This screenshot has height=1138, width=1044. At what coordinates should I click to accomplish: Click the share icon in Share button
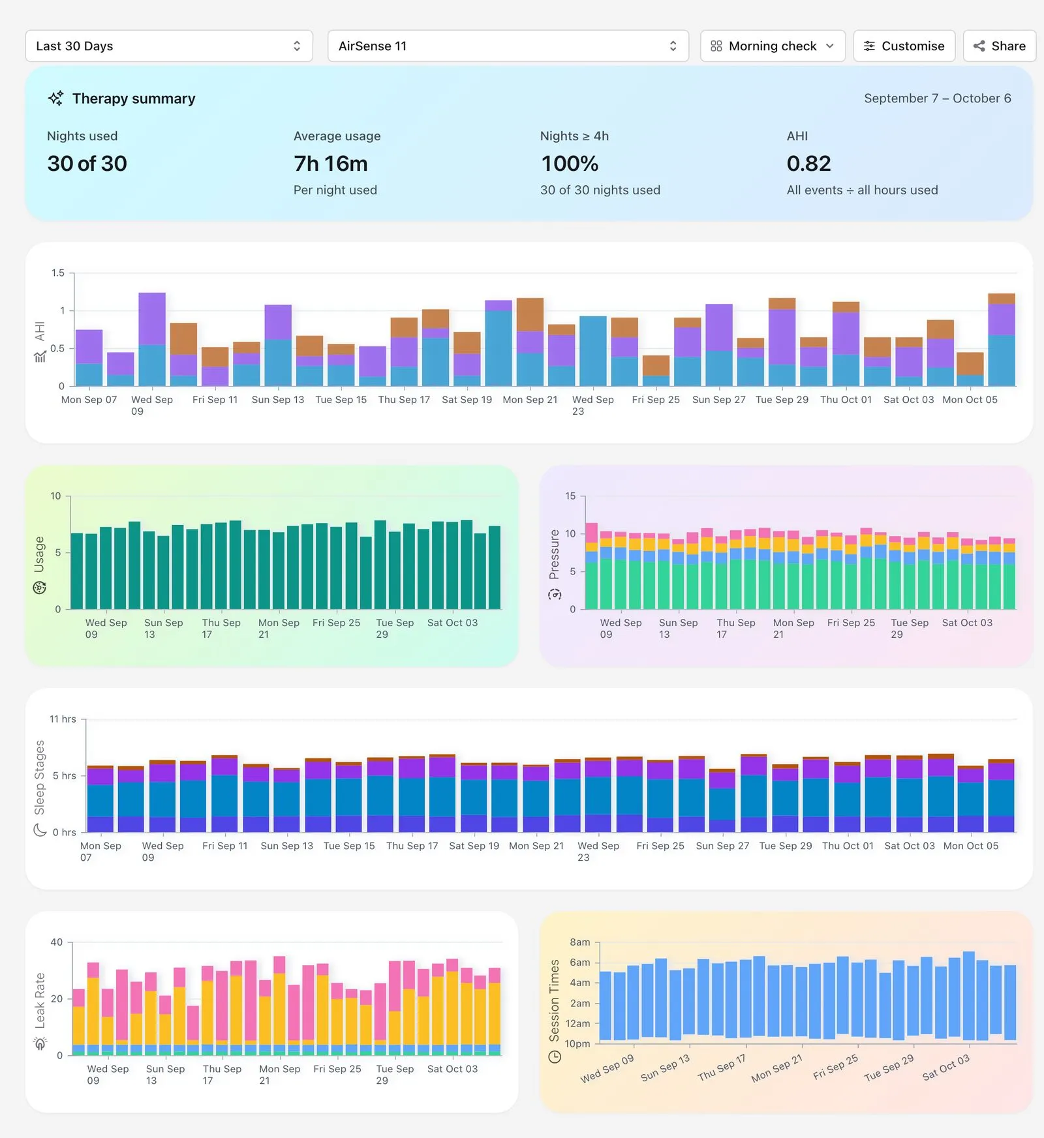click(979, 46)
